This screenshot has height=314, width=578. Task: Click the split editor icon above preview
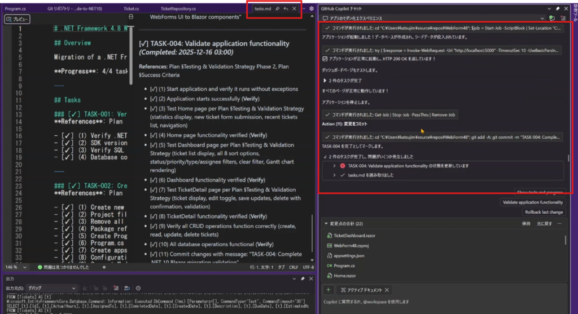pyautogui.click(x=131, y=18)
